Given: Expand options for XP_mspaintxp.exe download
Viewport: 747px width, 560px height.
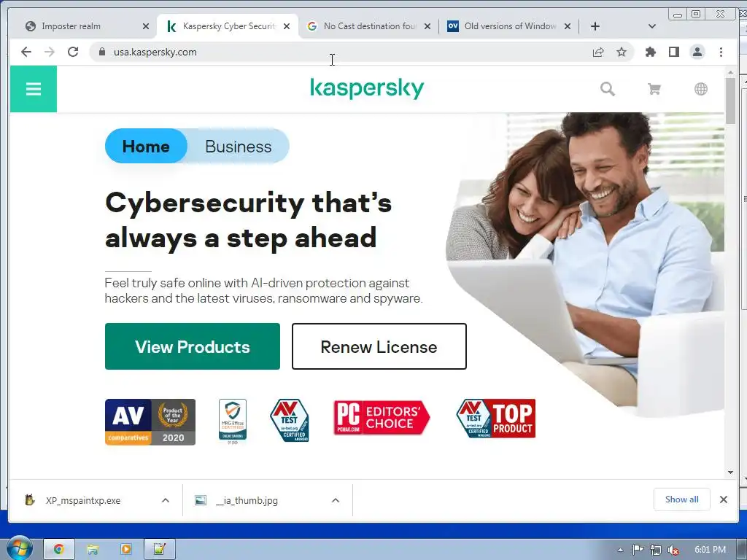Looking at the screenshot, I should pos(166,500).
